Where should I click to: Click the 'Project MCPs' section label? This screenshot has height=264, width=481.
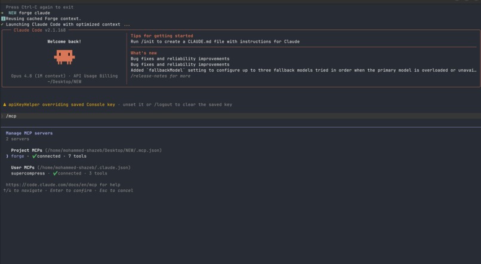[27, 151]
